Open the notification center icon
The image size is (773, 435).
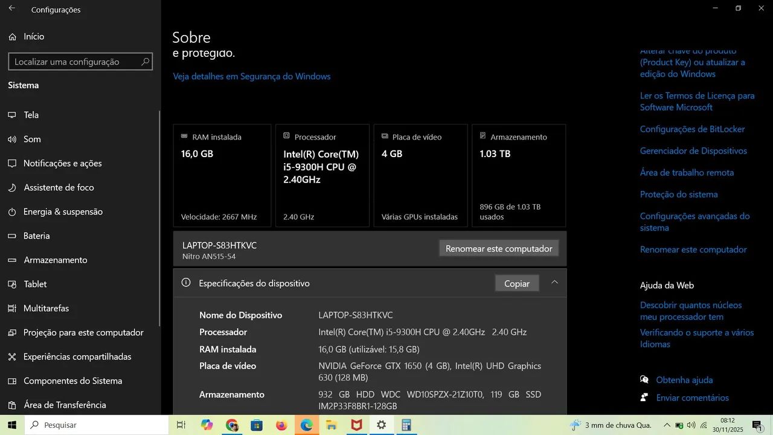point(757,425)
